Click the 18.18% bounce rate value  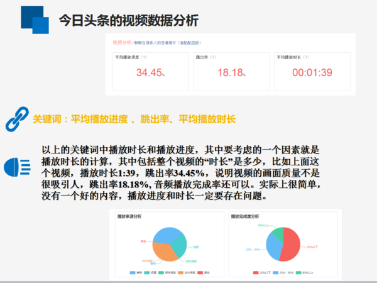pos(231,72)
